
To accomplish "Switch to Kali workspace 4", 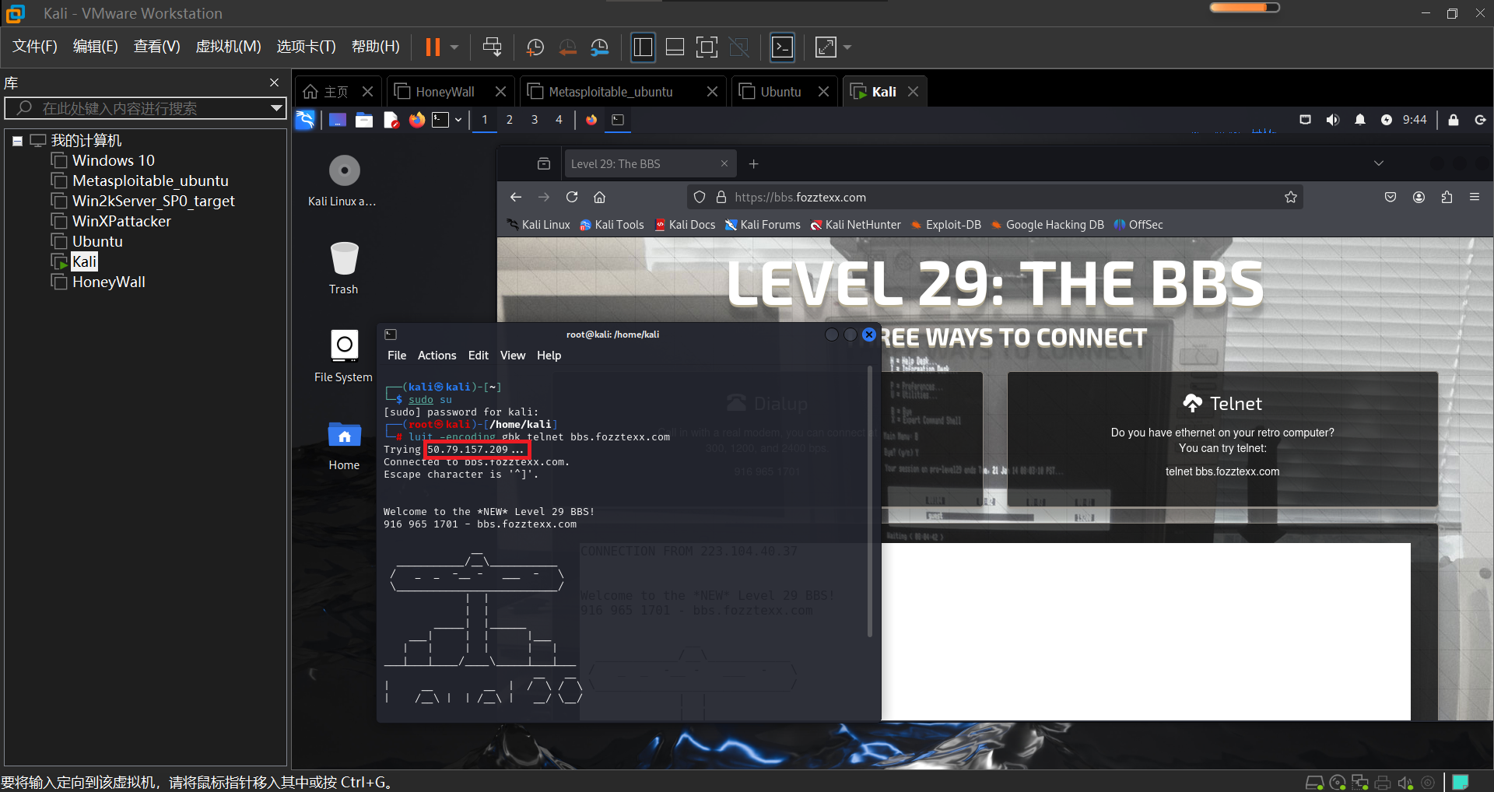I will coord(559,120).
